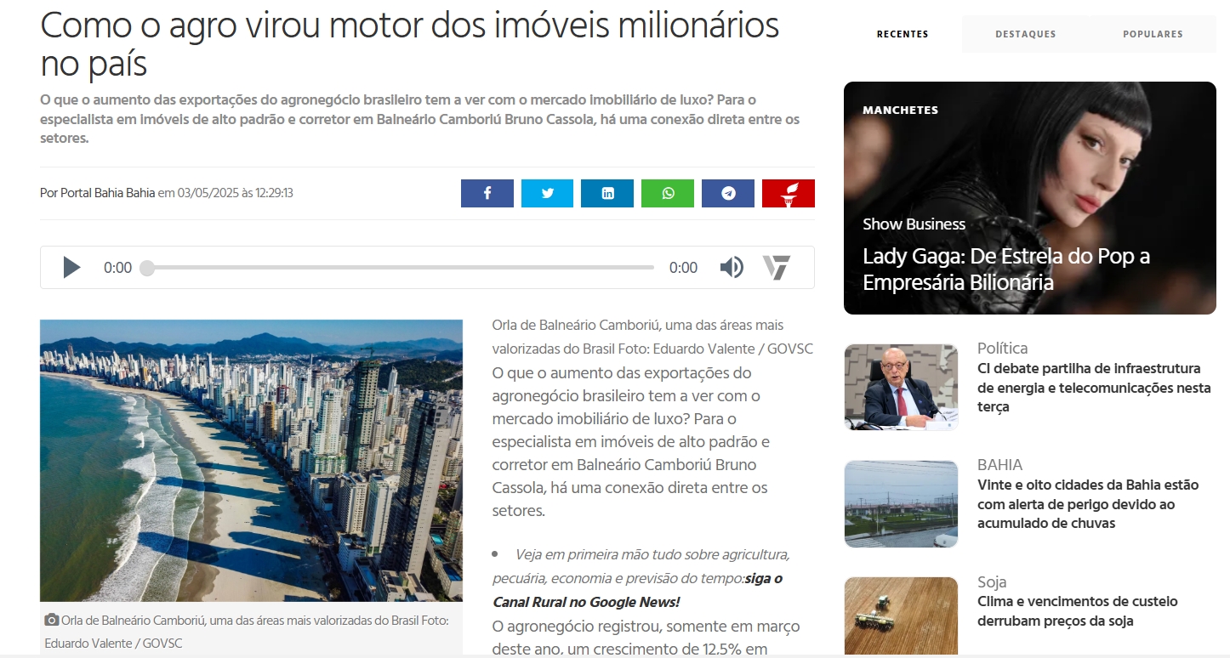
Task: Open the Populares tab
Action: click(1153, 34)
